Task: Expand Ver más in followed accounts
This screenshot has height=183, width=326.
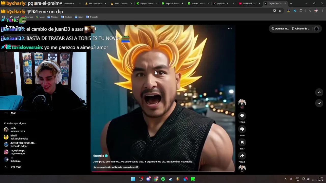Action: click(x=13, y=167)
